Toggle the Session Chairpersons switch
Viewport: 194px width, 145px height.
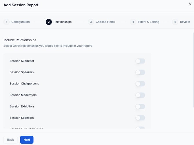tap(140, 84)
